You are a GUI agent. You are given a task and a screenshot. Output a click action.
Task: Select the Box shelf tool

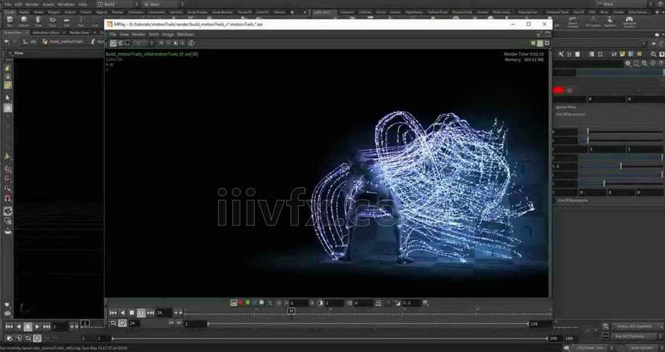pyautogui.click(x=10, y=21)
